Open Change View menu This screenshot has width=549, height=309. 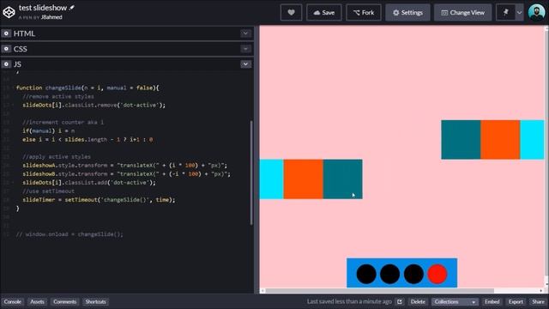(x=463, y=13)
